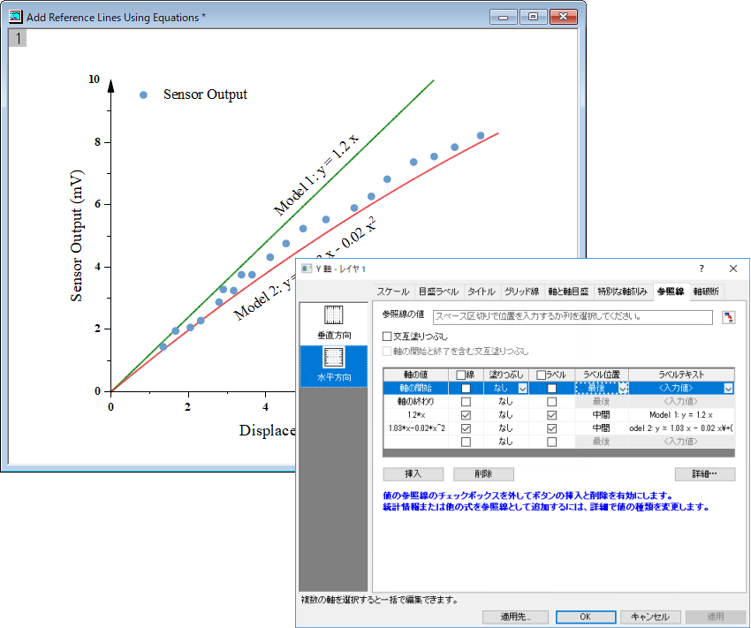Click the Sensor Output (mV) Y-axis title

tap(77, 236)
